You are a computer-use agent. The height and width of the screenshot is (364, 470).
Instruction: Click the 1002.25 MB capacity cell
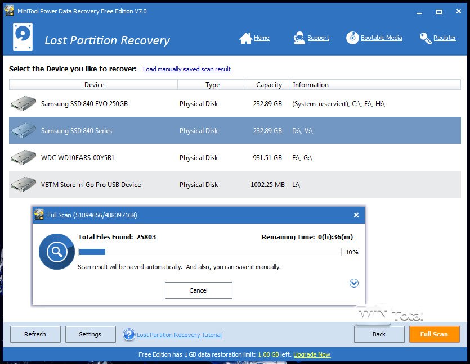point(267,185)
